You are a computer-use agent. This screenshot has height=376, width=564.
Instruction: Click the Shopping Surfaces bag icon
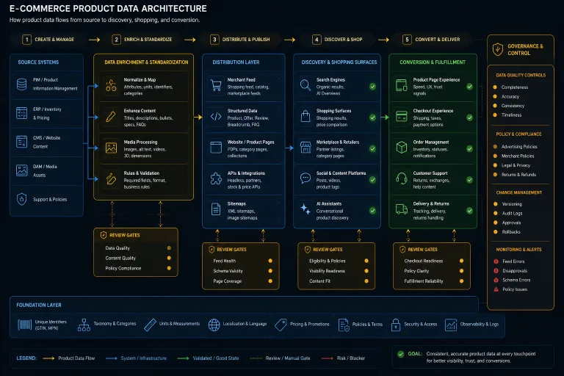[305, 116]
